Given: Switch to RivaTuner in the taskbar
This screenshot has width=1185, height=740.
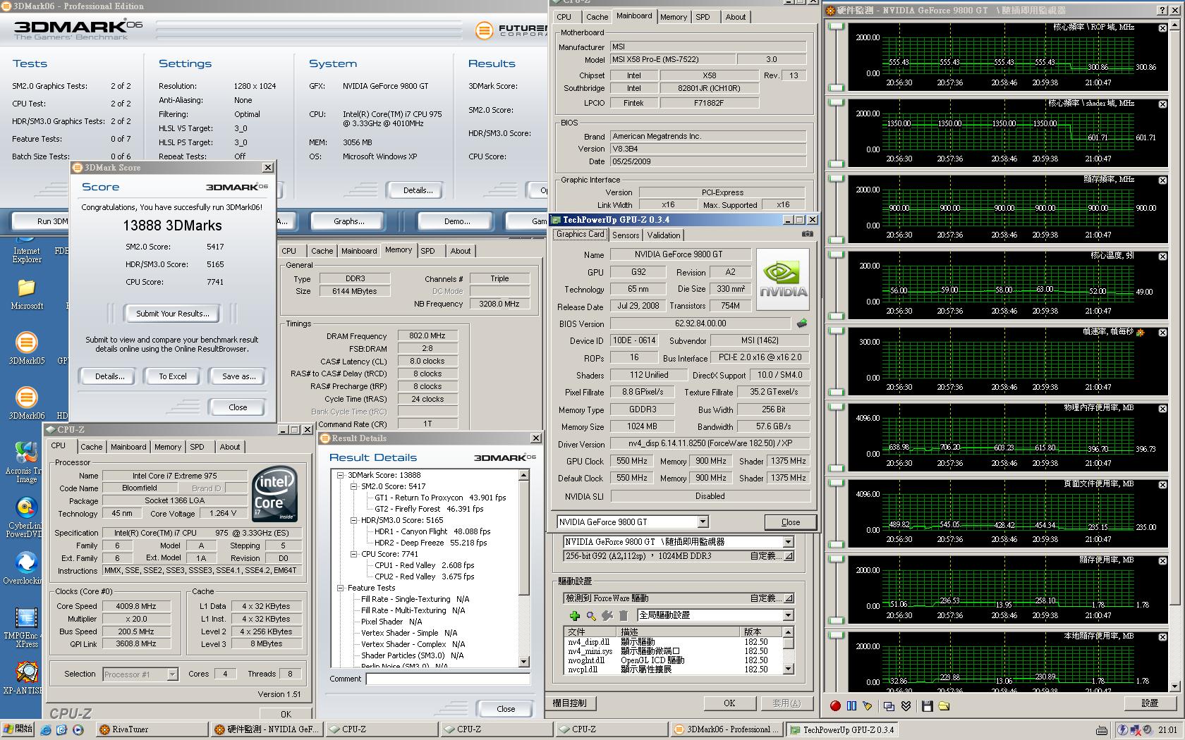Looking at the screenshot, I should click(151, 729).
